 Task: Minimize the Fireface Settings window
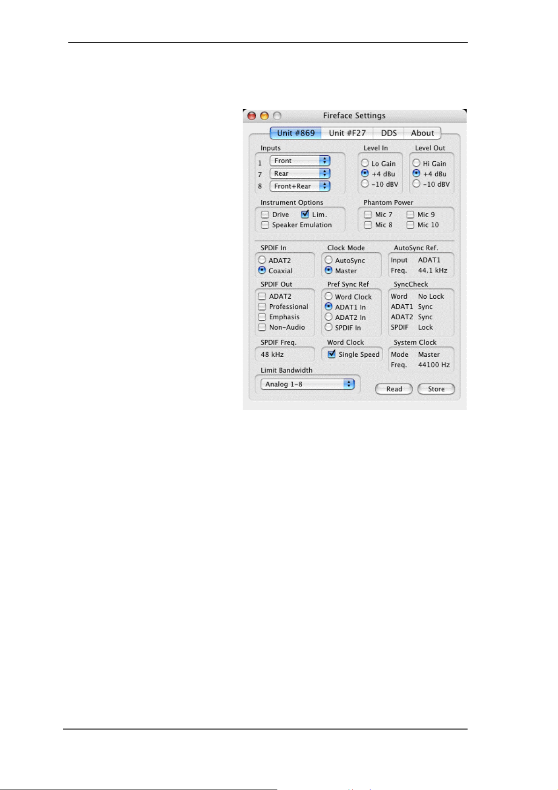(264, 116)
